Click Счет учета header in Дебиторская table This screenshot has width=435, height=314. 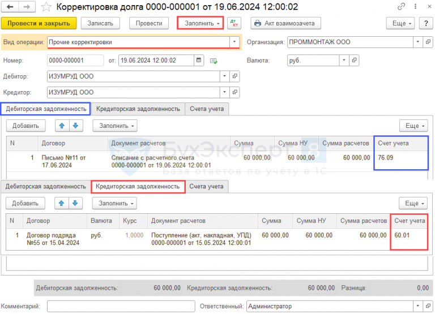tap(401, 143)
